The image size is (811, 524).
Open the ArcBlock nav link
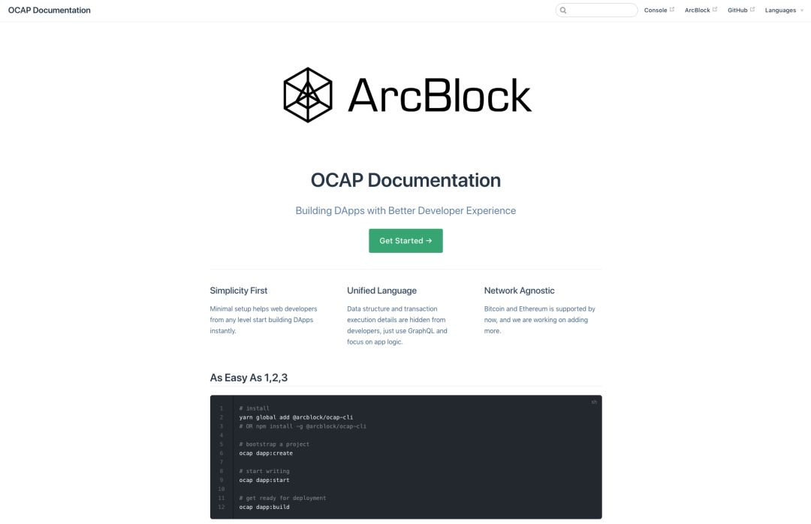[697, 11]
